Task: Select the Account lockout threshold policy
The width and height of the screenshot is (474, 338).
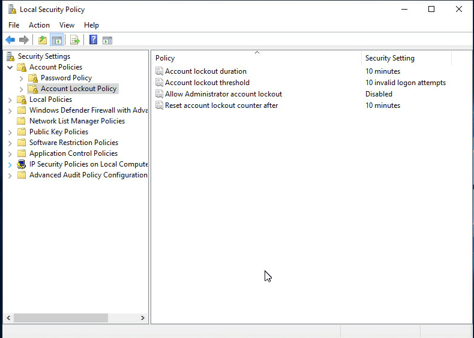Action: 207,83
